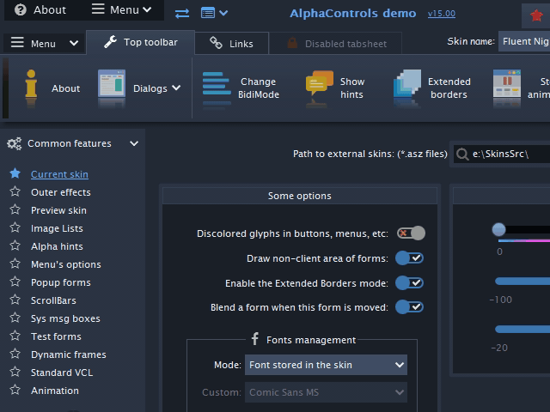Click the red star button
The image size is (550, 412).
pos(536,15)
